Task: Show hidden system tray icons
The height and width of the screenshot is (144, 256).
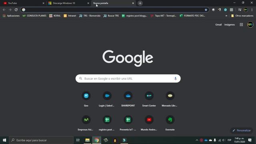Action: click(x=197, y=140)
